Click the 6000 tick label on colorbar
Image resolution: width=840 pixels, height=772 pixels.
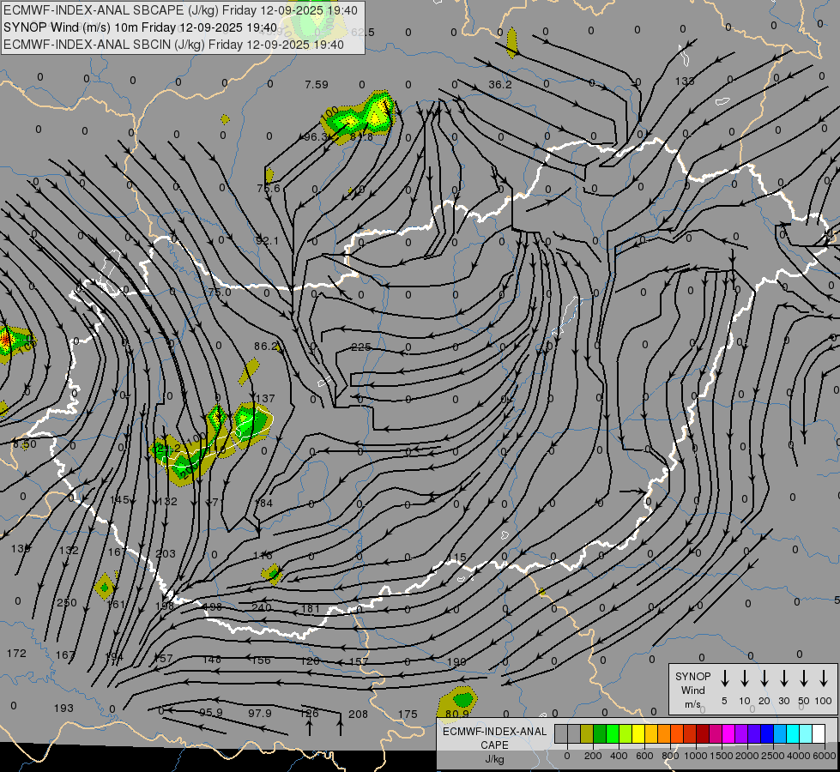click(825, 756)
